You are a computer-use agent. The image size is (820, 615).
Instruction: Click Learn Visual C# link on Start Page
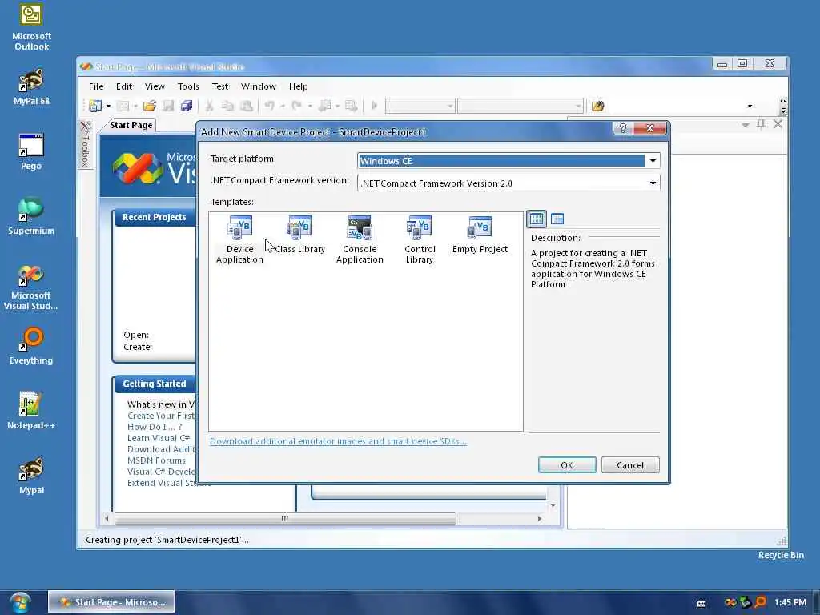coord(159,438)
